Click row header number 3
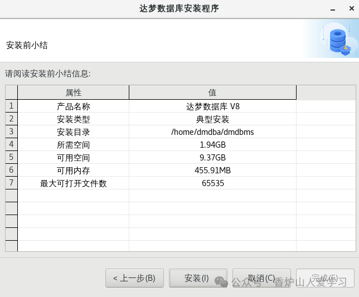 coord(11,132)
